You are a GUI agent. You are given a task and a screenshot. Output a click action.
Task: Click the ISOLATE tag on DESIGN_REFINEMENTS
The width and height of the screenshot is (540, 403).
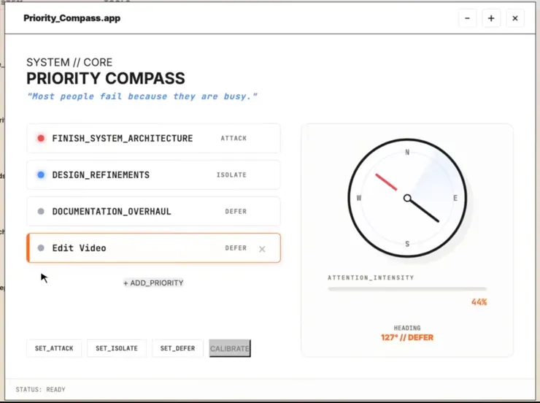click(231, 174)
